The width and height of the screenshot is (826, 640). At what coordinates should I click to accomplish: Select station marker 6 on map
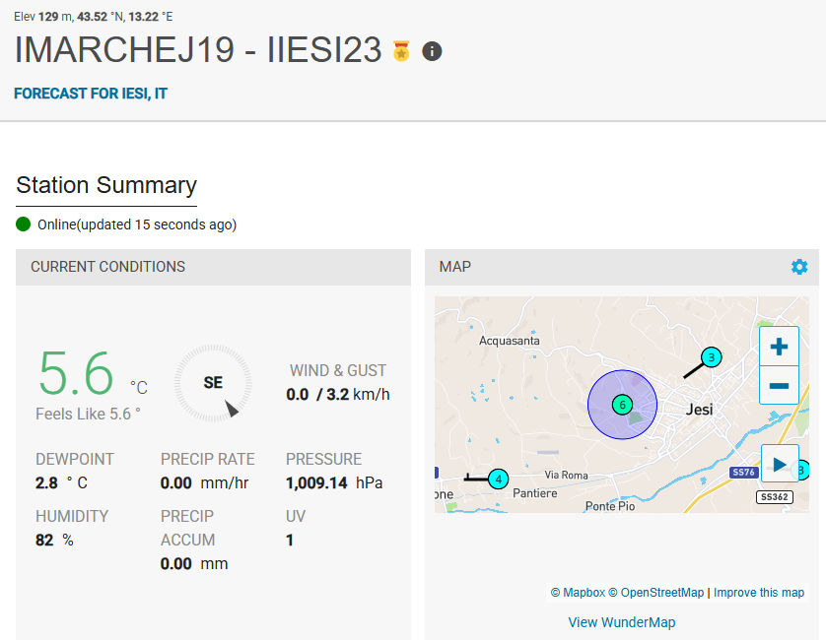click(621, 404)
